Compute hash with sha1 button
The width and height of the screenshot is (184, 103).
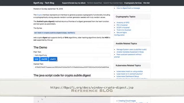pos(37,59)
